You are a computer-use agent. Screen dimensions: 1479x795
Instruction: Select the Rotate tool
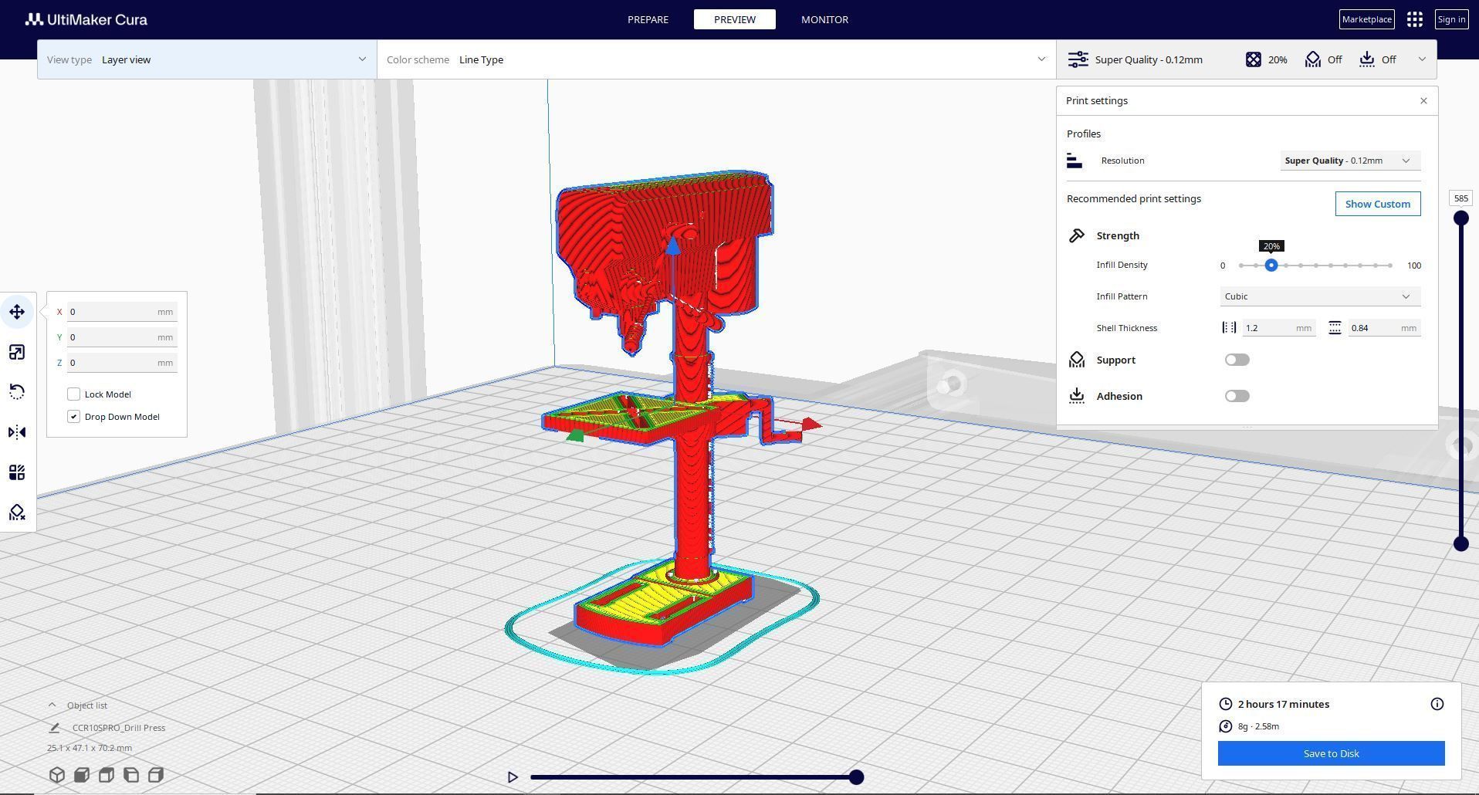pos(17,392)
